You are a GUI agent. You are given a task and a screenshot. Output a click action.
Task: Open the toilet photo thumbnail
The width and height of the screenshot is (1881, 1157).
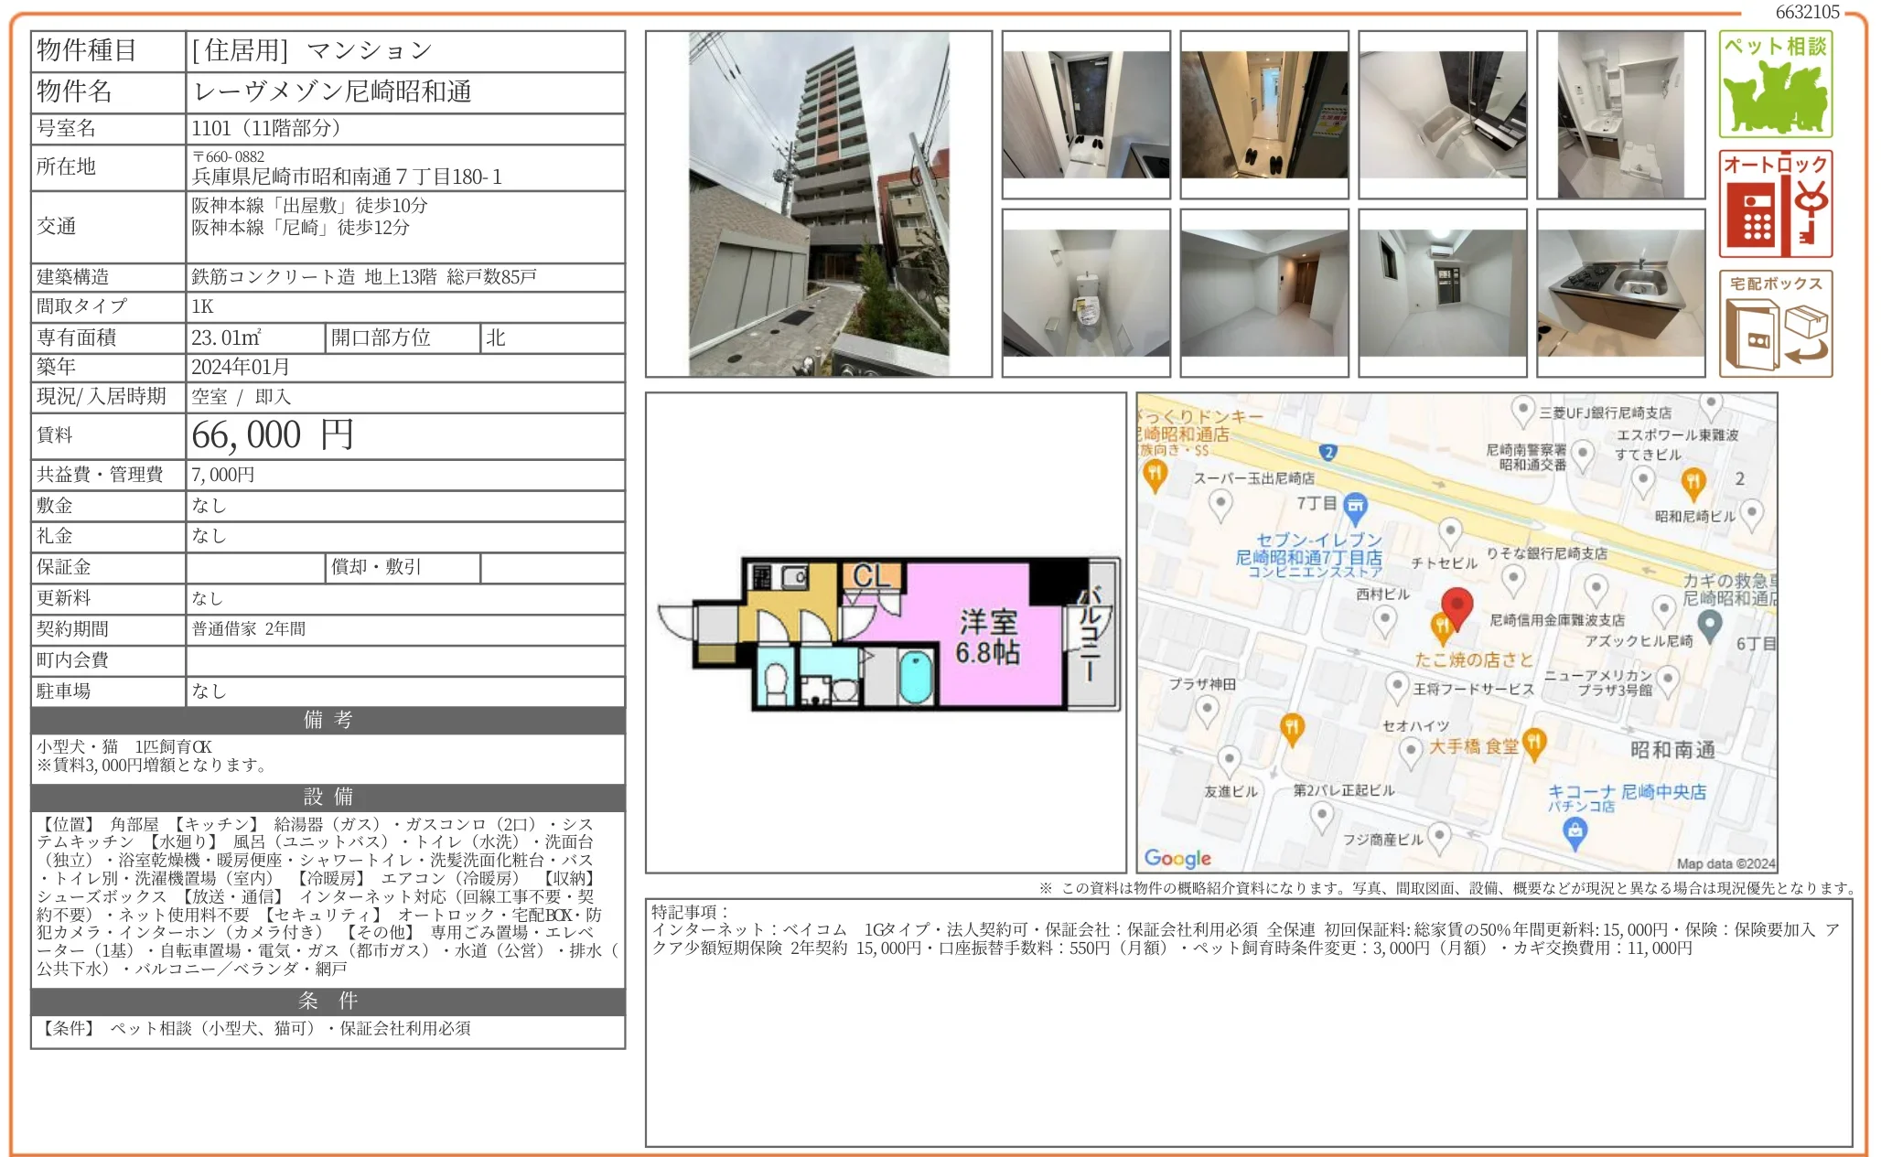(1085, 293)
